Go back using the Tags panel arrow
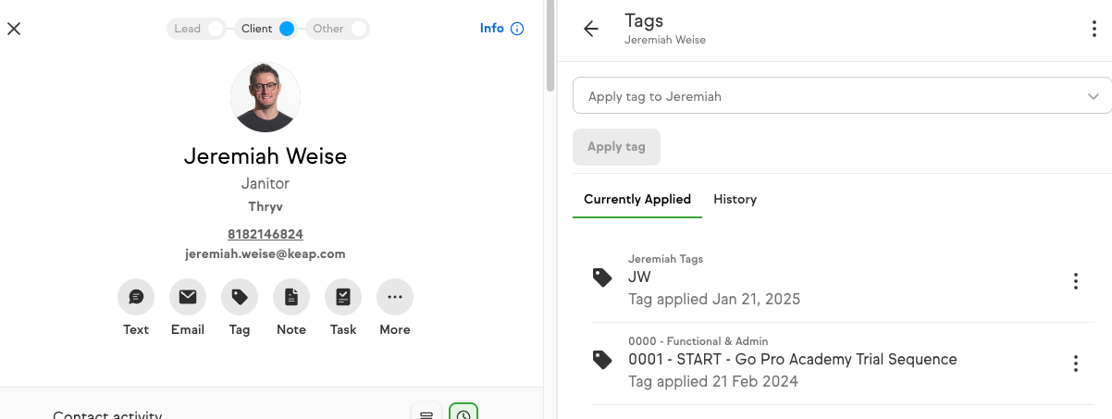Viewport: 1112px width, 419px height. pyautogui.click(x=591, y=29)
